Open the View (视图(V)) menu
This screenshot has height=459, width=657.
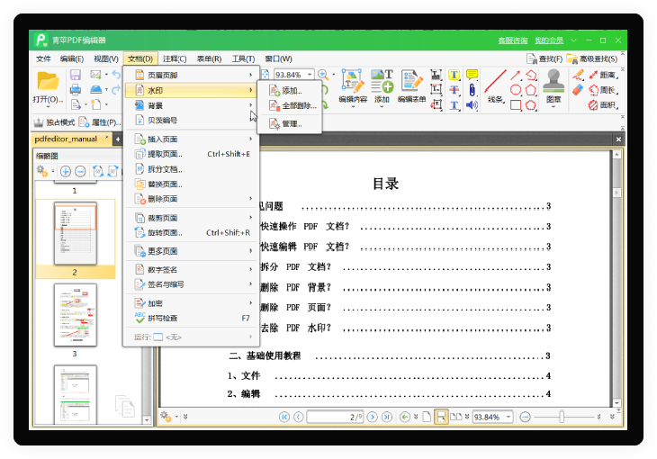(106, 58)
